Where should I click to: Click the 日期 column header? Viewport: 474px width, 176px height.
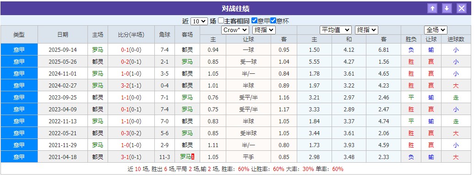63,34
